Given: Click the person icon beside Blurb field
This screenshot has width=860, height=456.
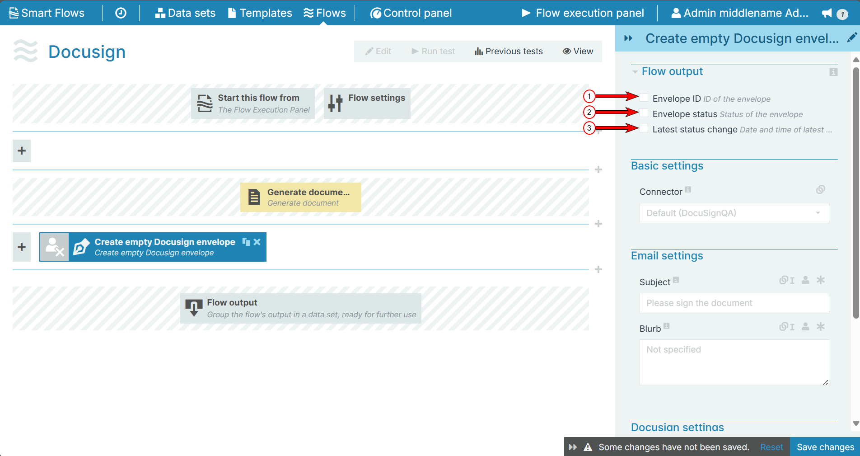Looking at the screenshot, I should pos(805,327).
